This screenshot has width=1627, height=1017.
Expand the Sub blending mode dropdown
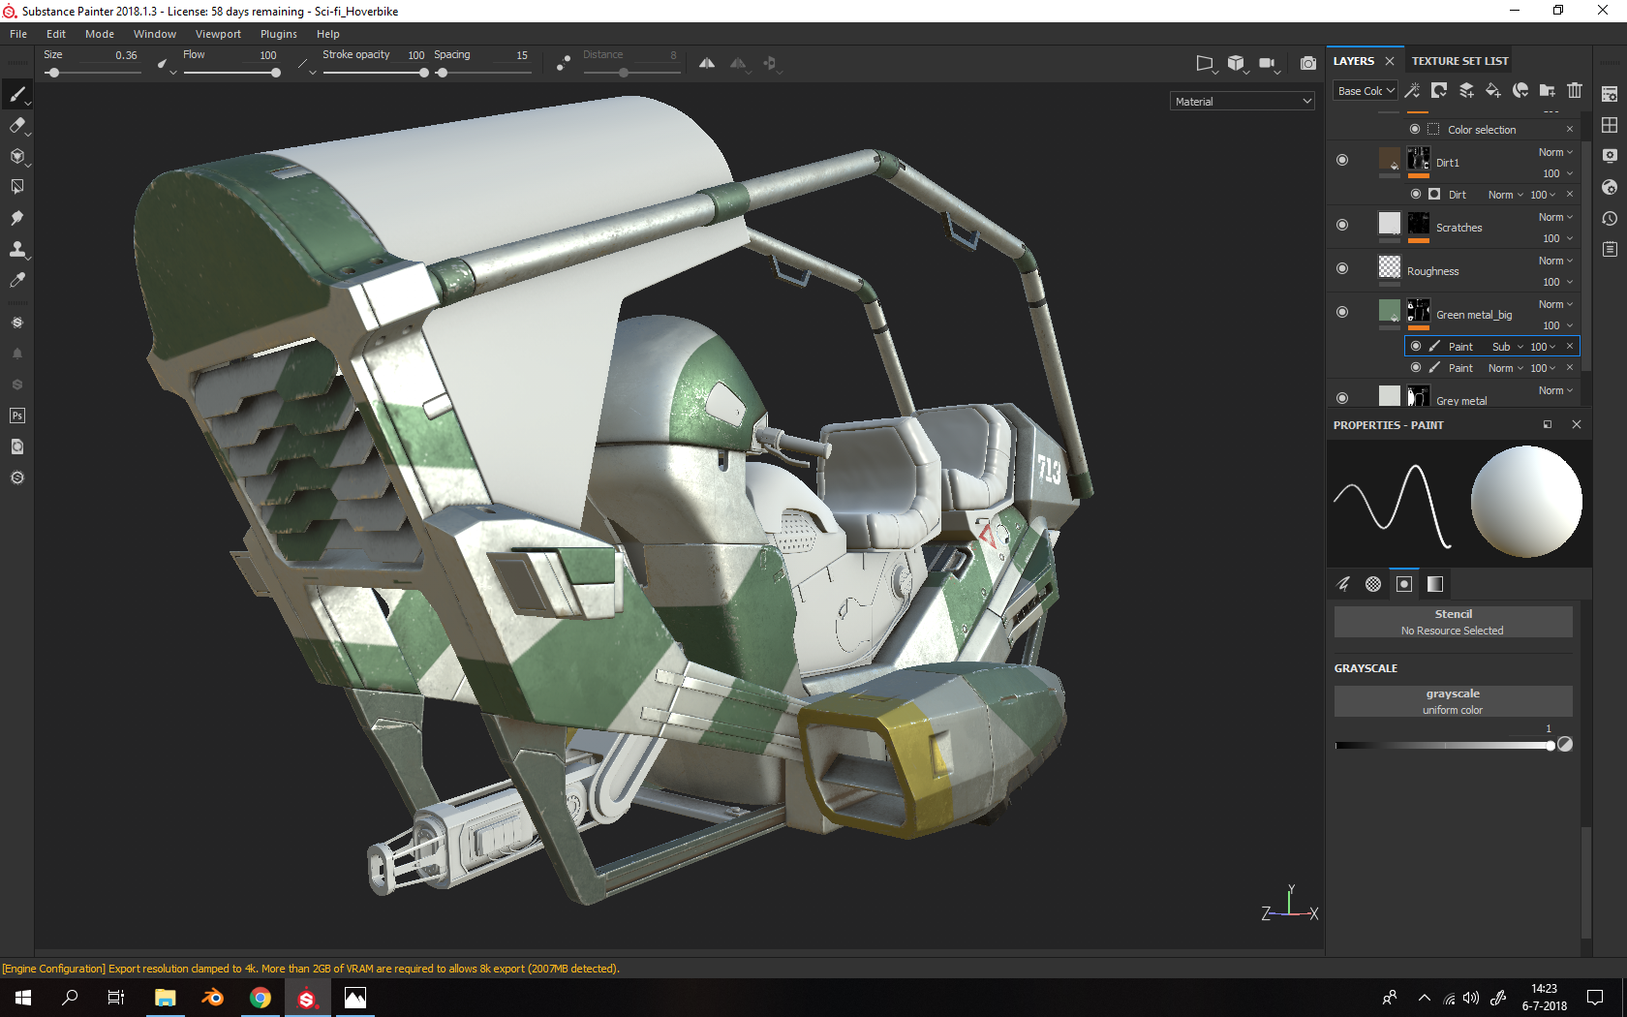pos(1507,347)
